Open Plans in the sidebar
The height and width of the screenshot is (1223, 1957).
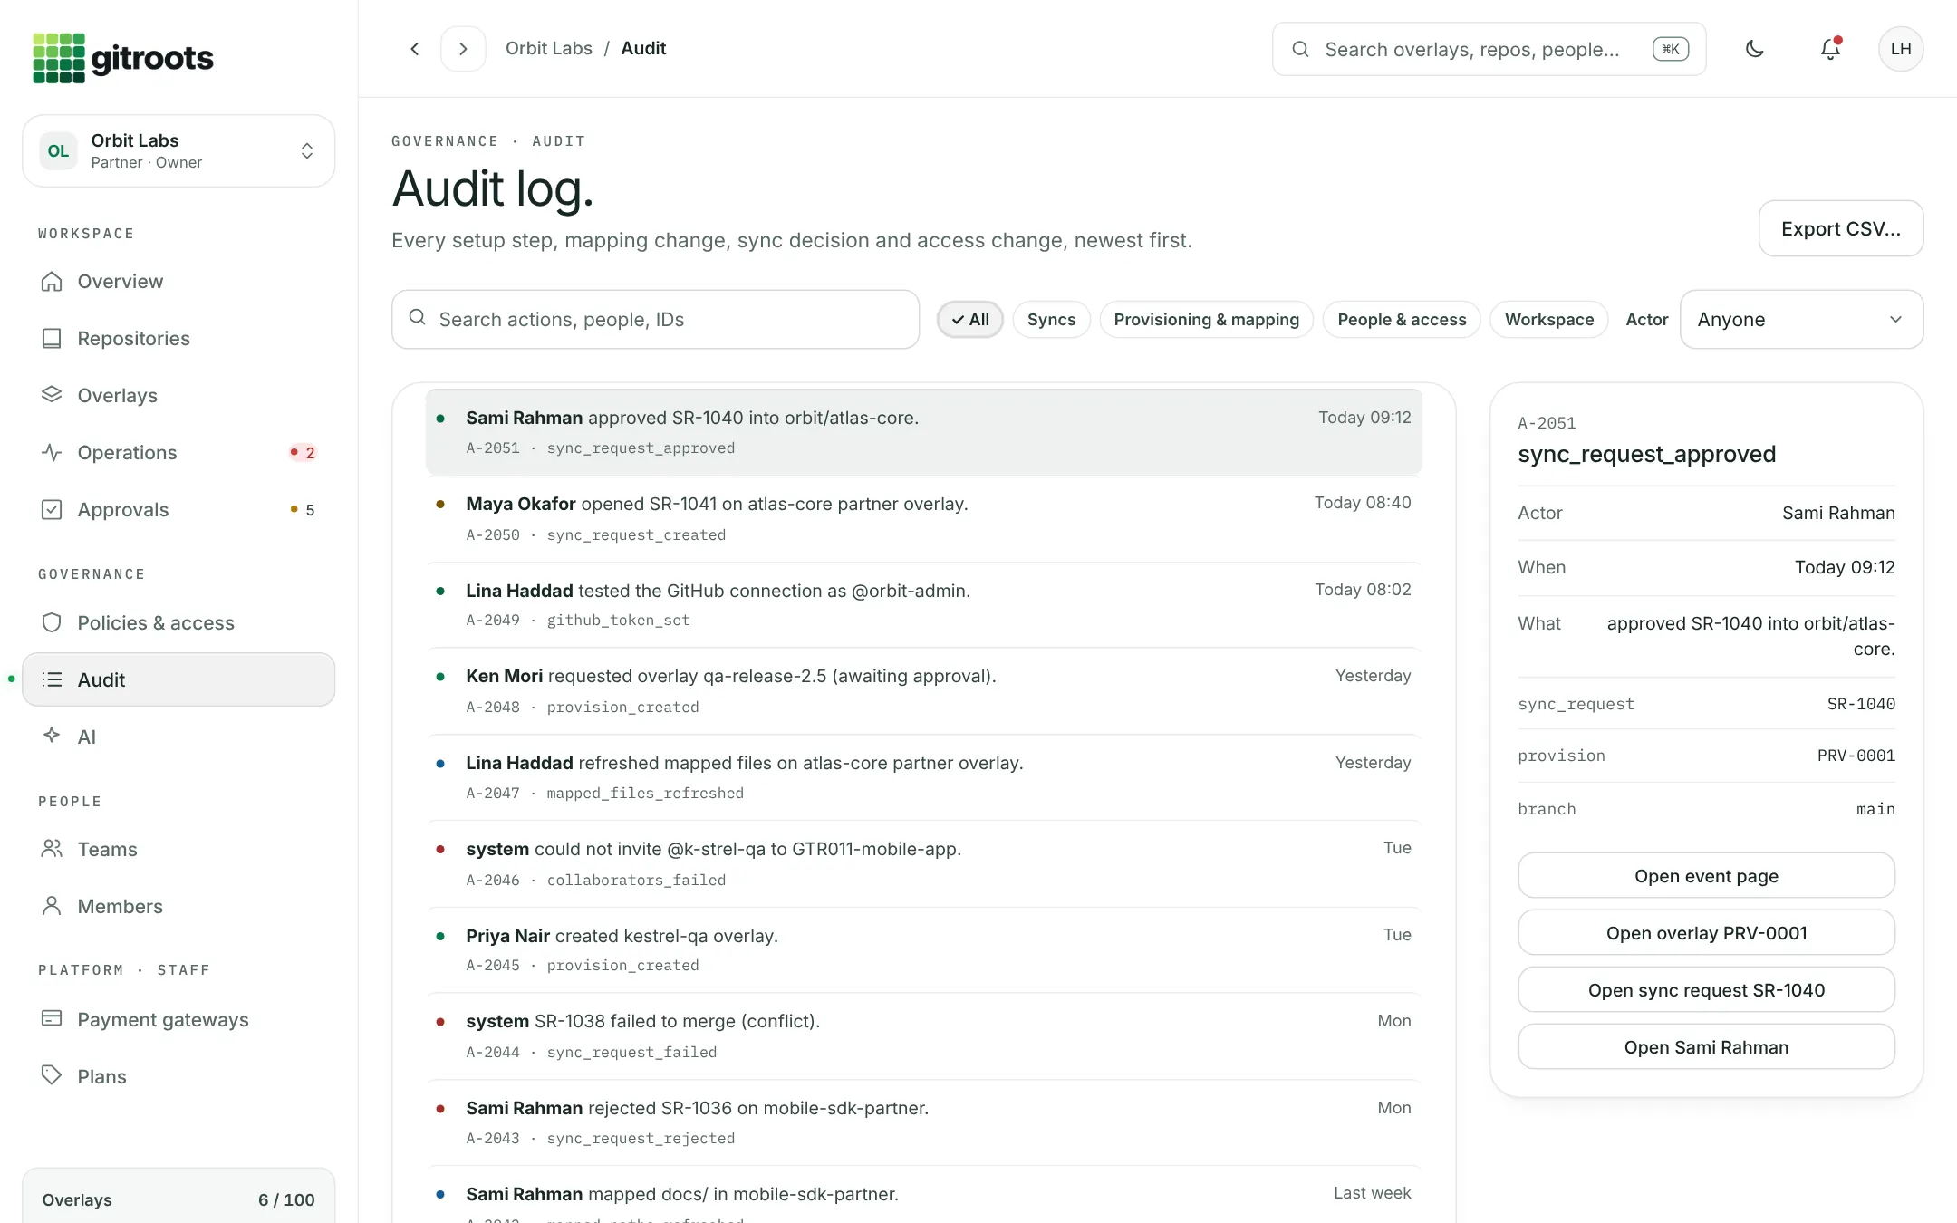tap(178, 1077)
